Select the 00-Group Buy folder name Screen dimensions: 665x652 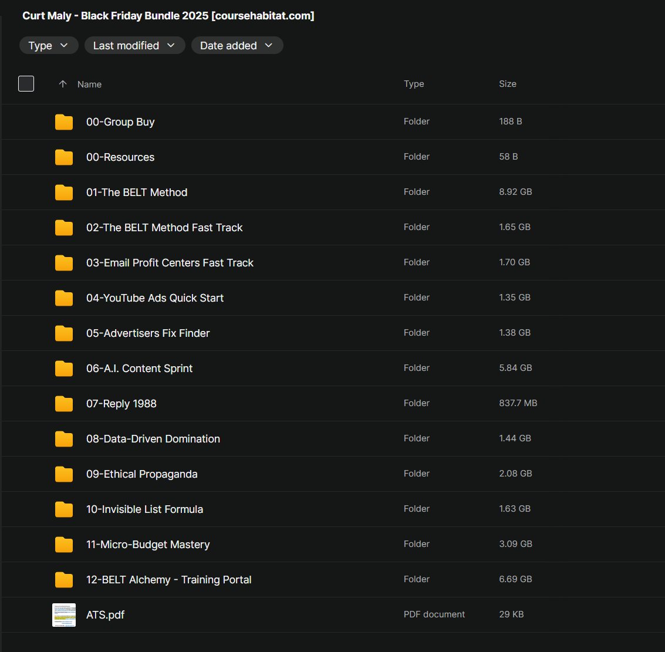point(120,122)
